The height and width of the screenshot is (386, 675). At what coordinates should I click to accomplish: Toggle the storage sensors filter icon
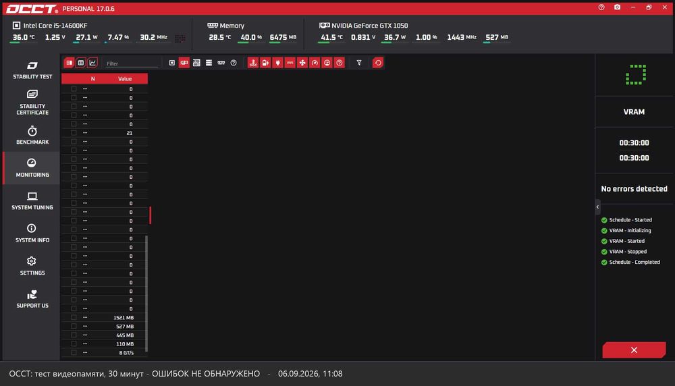click(209, 63)
